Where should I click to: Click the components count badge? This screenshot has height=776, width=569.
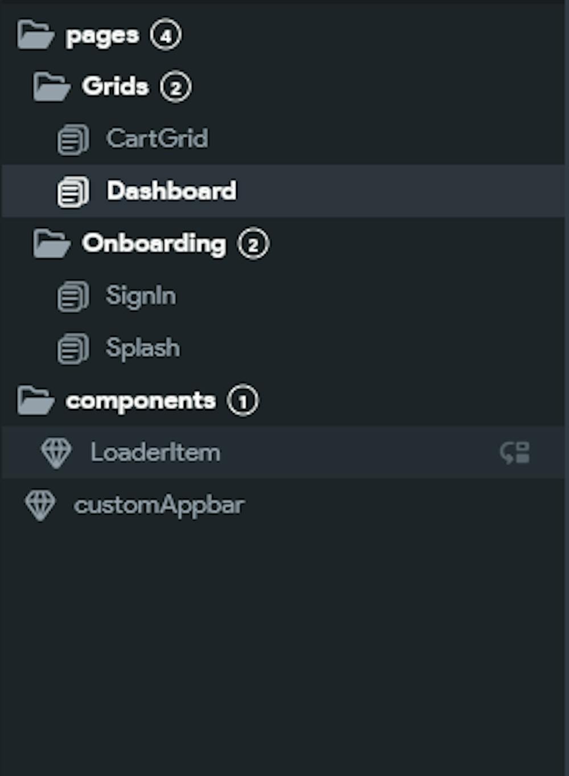tap(243, 401)
